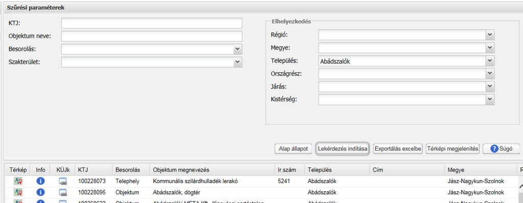Open map for KTJ 100228073 row
Screen dimensions: 523x203
(18, 182)
